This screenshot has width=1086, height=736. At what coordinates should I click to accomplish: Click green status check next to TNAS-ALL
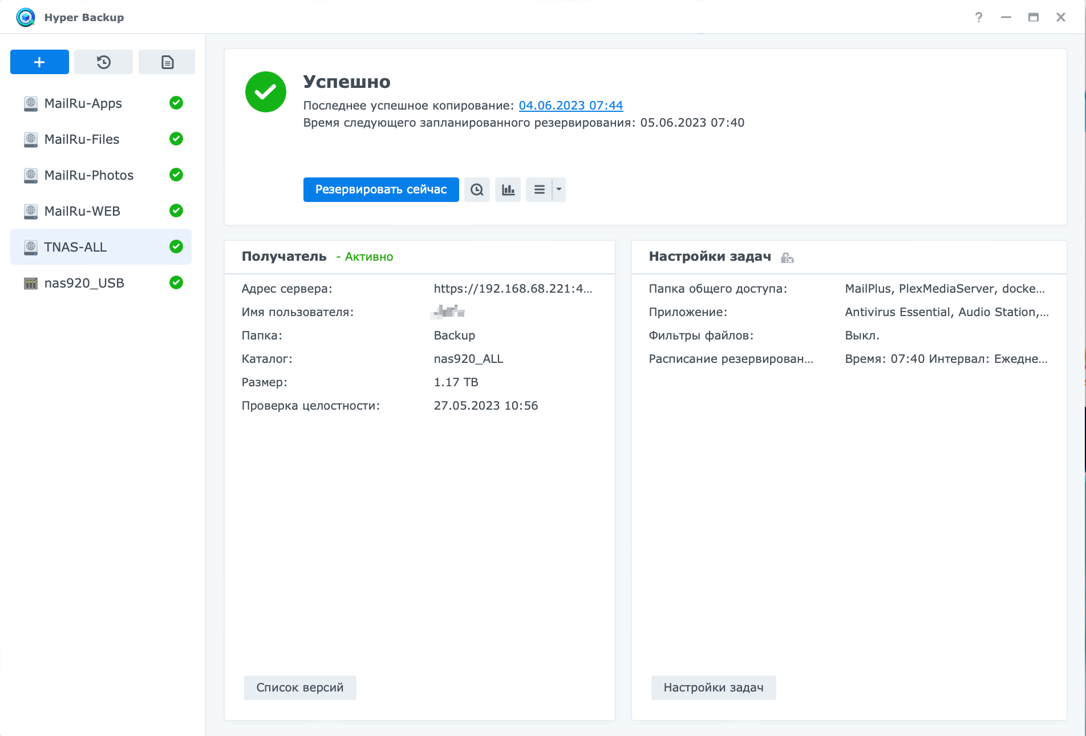(176, 246)
